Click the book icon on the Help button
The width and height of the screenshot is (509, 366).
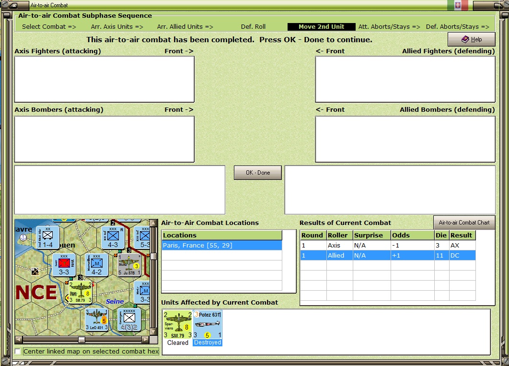[465, 39]
